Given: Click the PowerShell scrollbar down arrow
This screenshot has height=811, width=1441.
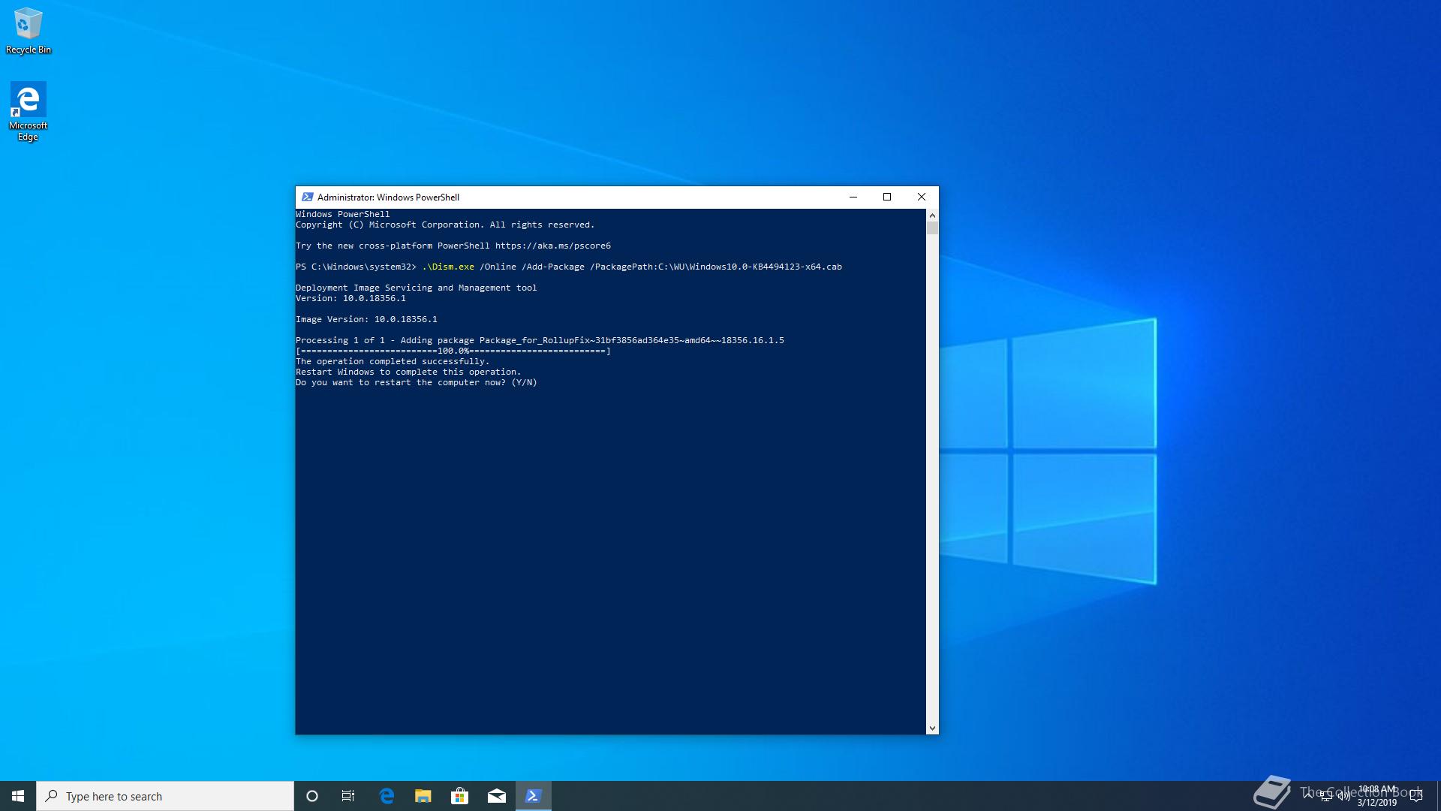Looking at the screenshot, I should point(932,728).
